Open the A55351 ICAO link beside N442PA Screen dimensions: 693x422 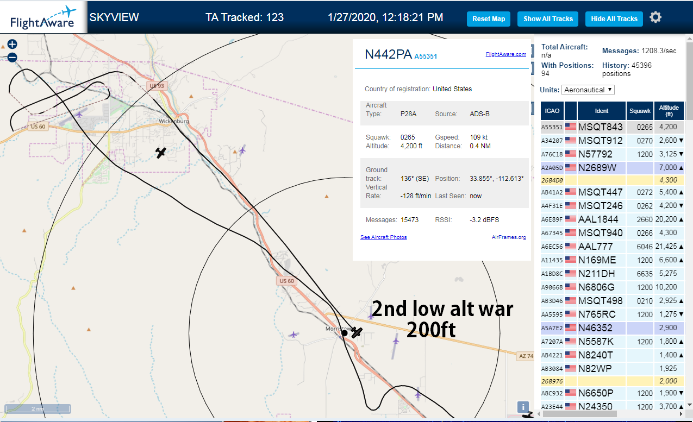tap(426, 56)
